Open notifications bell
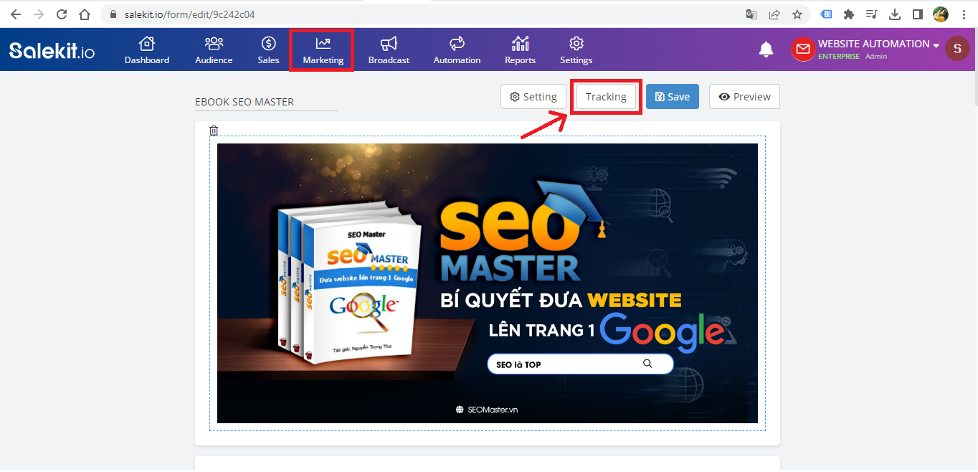This screenshot has height=472, width=978. click(x=766, y=49)
